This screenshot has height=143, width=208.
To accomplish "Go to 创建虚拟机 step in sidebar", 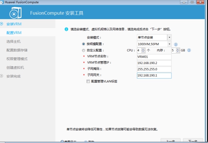I will (15, 67).
